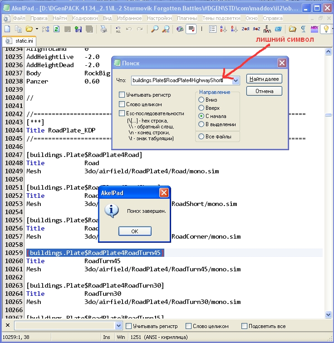
Task: Select Вверх search direction
Action: (x=201, y=108)
